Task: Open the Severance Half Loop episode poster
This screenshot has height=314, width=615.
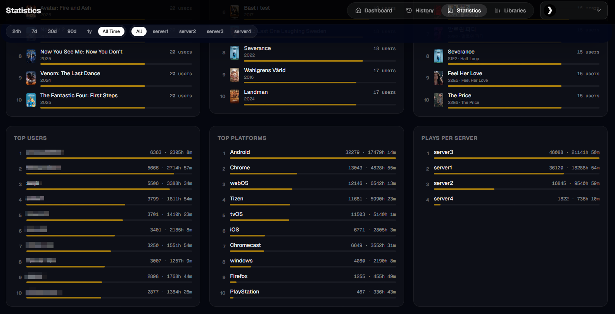Action: (439, 56)
